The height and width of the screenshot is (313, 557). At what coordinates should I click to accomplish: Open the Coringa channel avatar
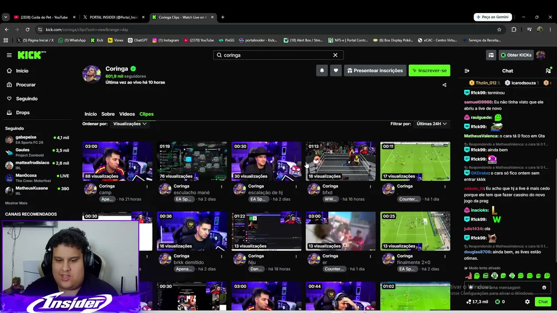[92, 75]
